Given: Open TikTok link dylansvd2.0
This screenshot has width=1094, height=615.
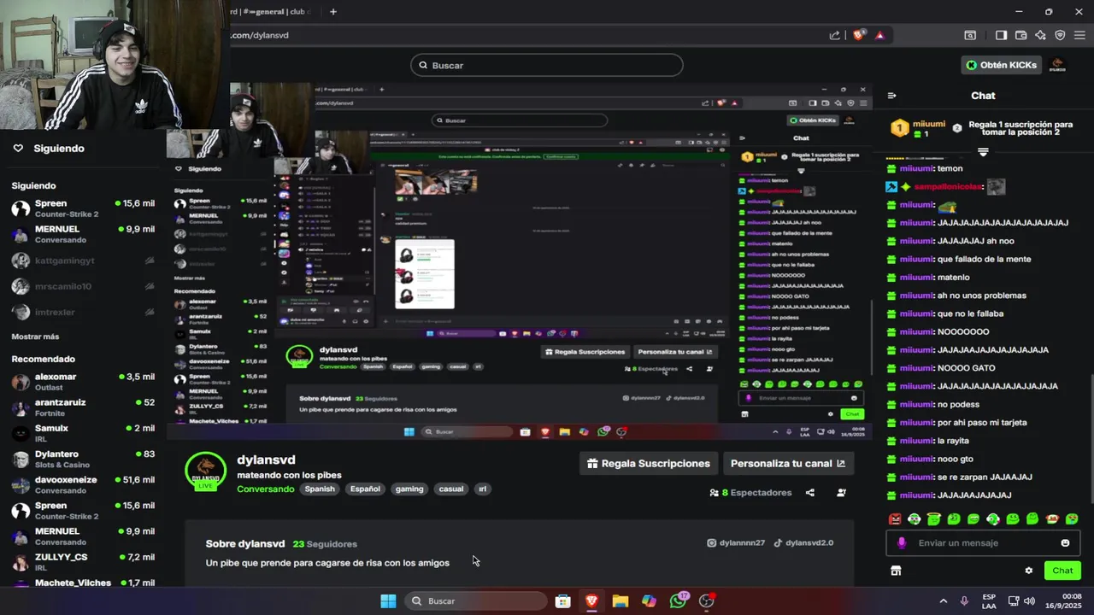Looking at the screenshot, I should [803, 543].
